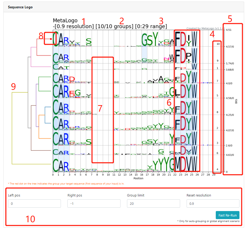
Task: Click the '4.51' top bits tick label
Action: click(229, 30)
